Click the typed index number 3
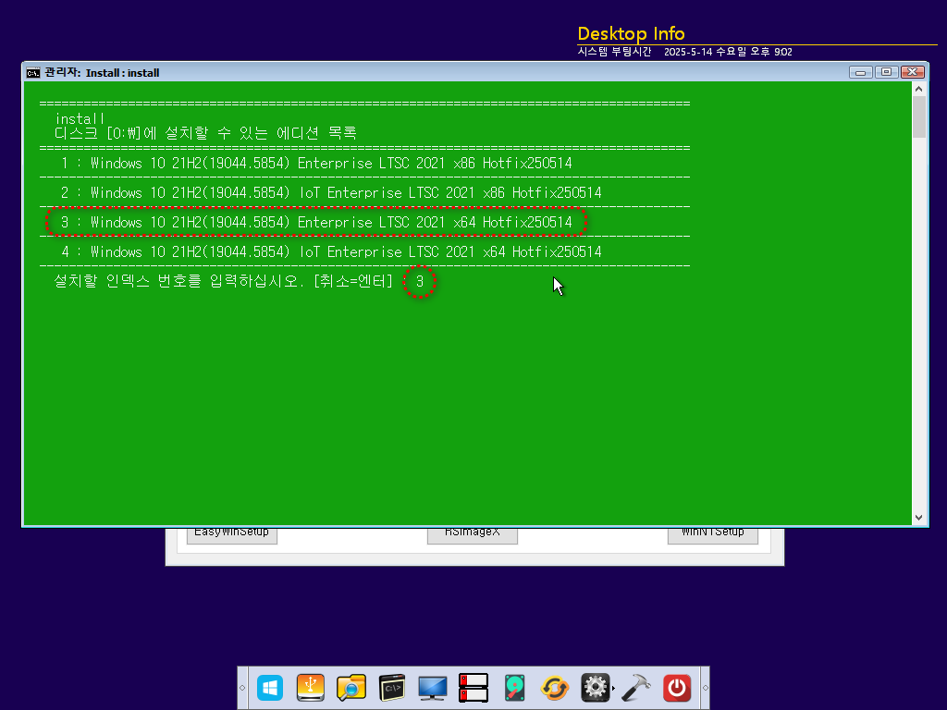 click(x=420, y=281)
